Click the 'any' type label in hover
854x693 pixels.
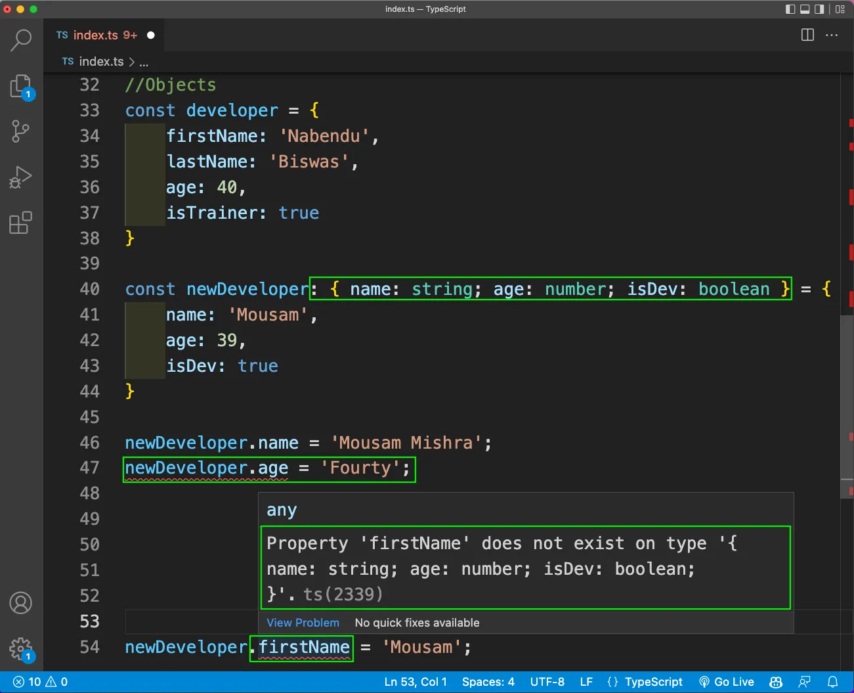click(x=282, y=510)
